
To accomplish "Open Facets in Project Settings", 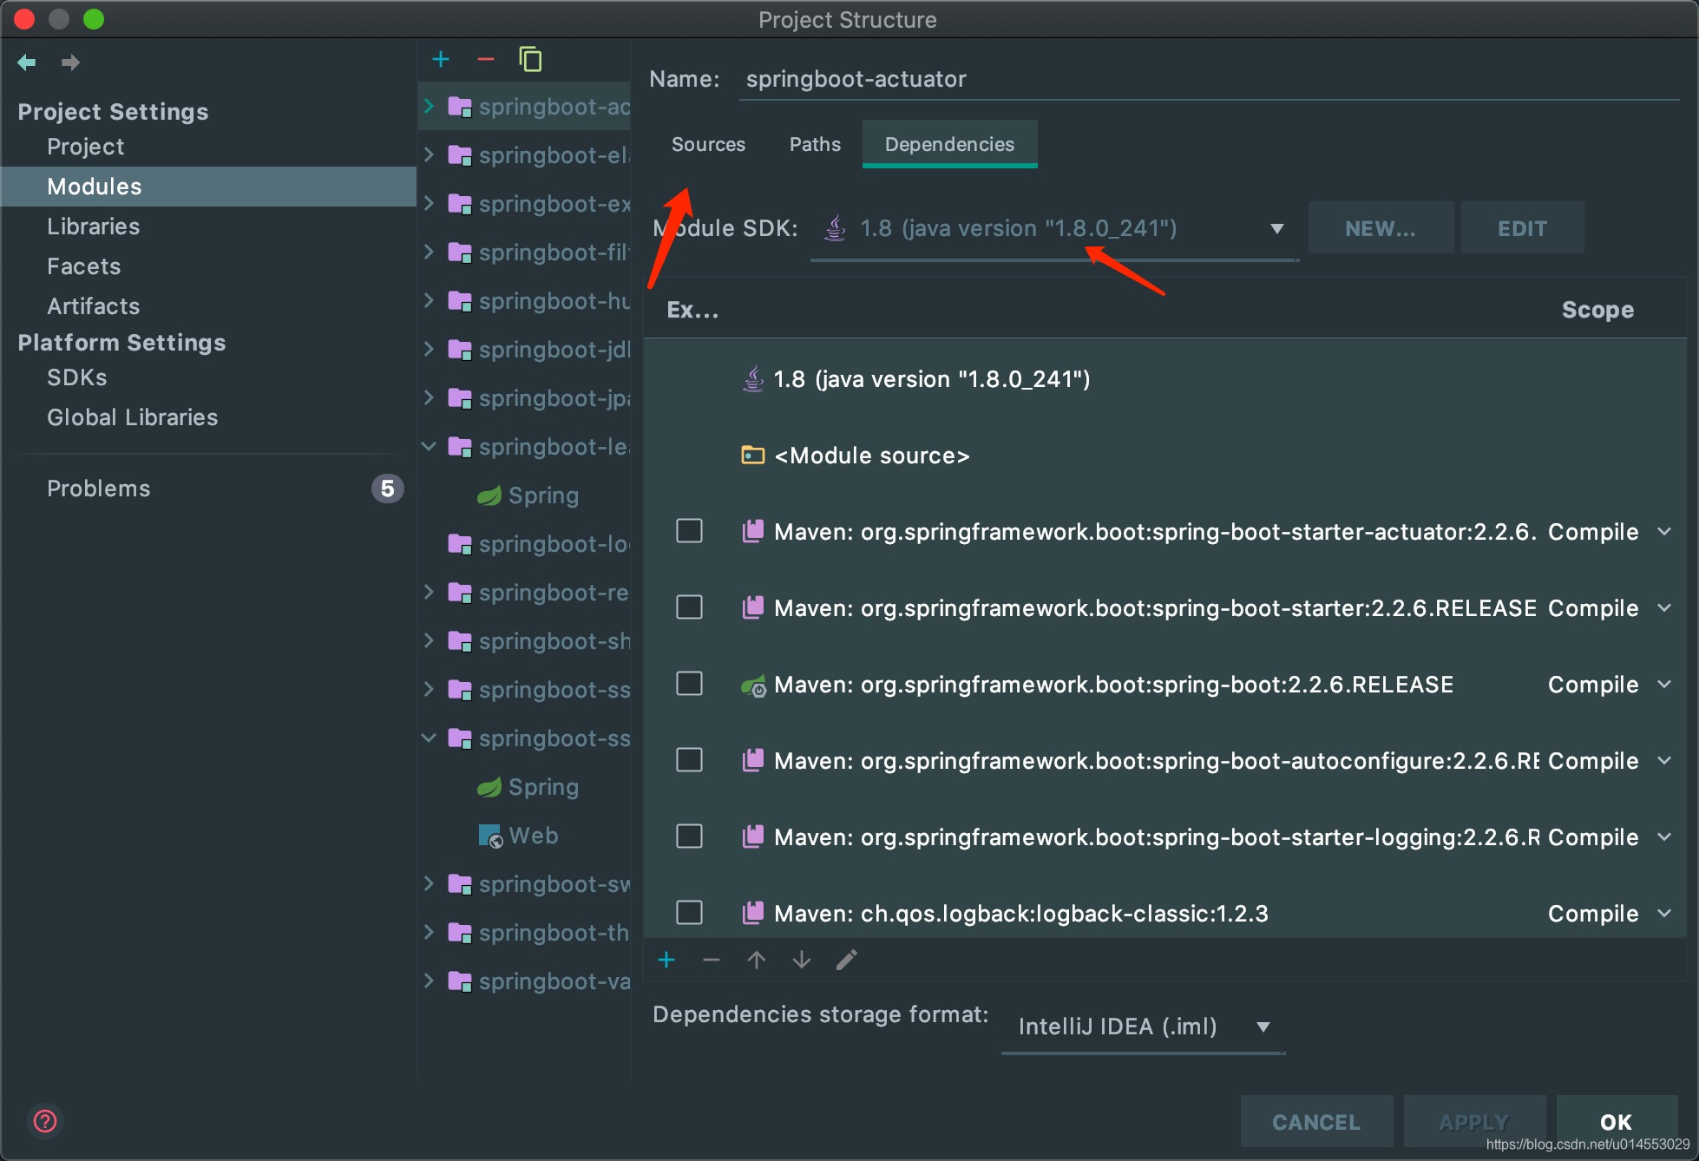I will coord(83,266).
